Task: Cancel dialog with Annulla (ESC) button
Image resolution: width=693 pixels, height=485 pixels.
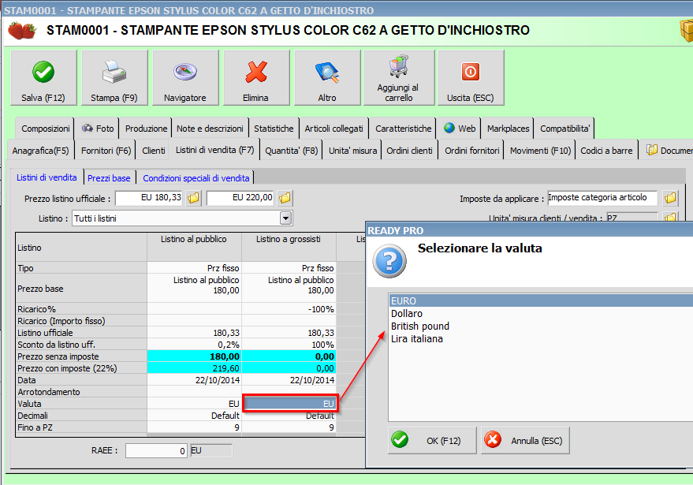Action: [x=525, y=440]
